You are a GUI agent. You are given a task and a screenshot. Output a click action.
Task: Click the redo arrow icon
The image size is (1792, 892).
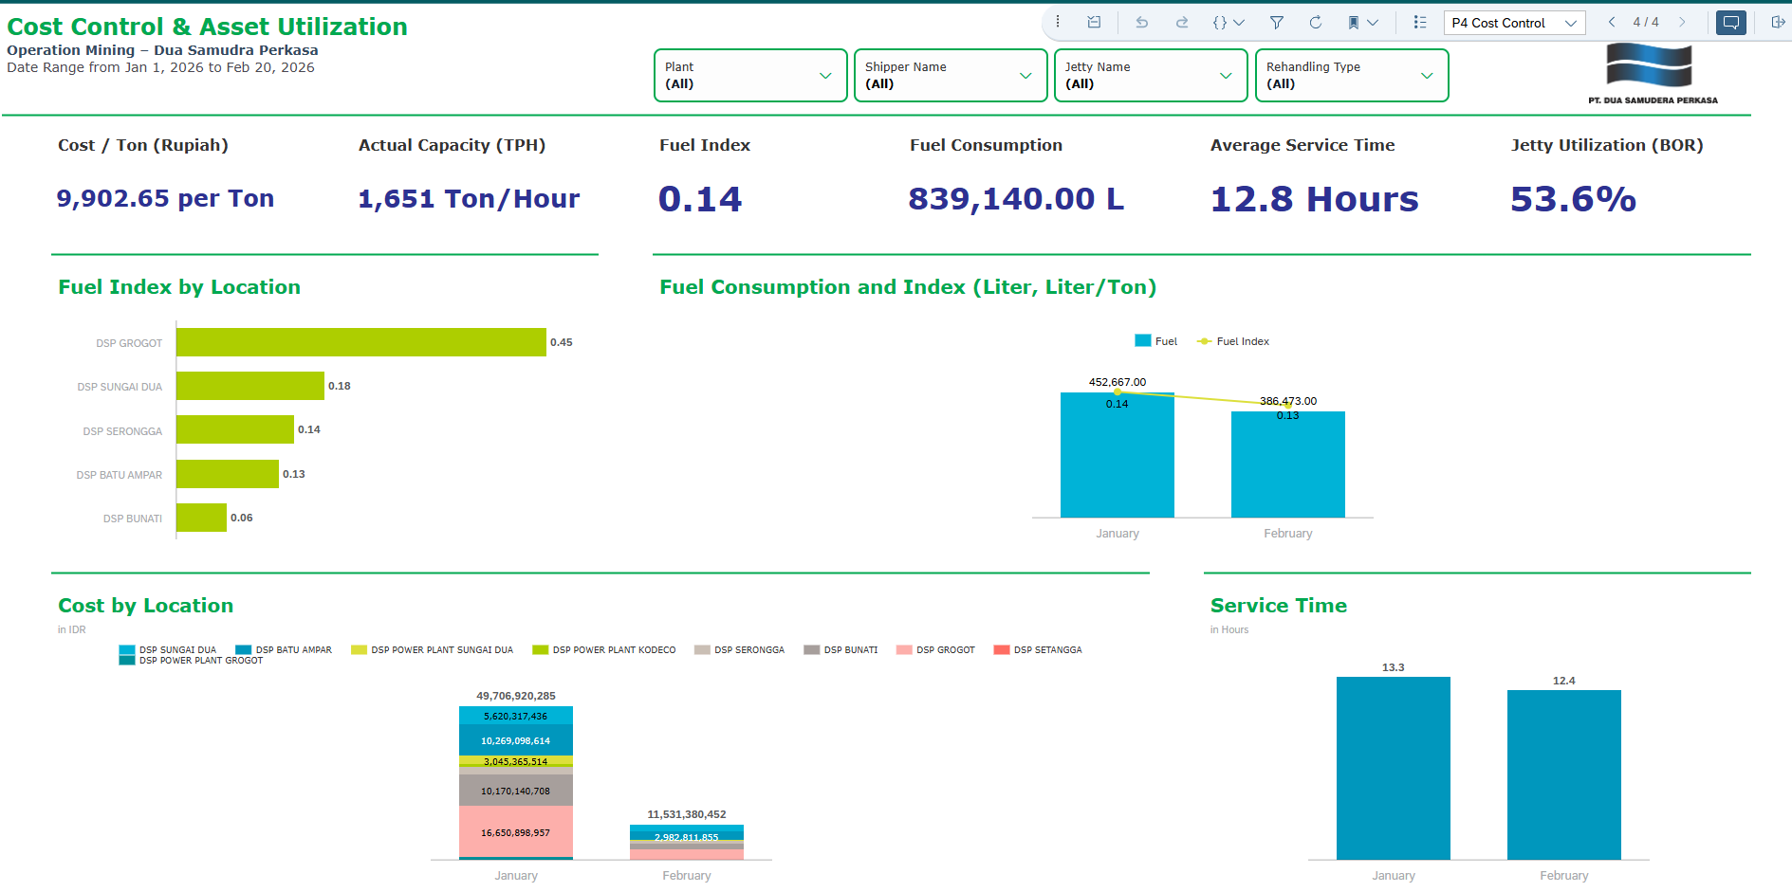[1182, 22]
